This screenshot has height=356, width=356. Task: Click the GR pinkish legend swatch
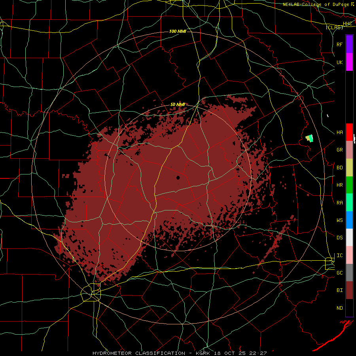coord(349,150)
